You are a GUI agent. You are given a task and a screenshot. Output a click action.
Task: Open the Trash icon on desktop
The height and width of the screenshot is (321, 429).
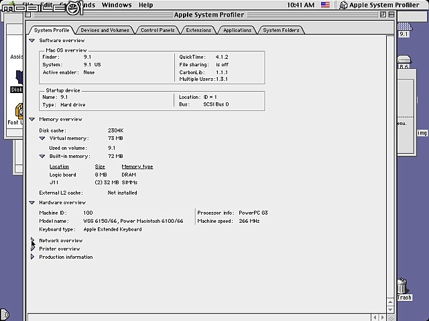tap(402, 286)
